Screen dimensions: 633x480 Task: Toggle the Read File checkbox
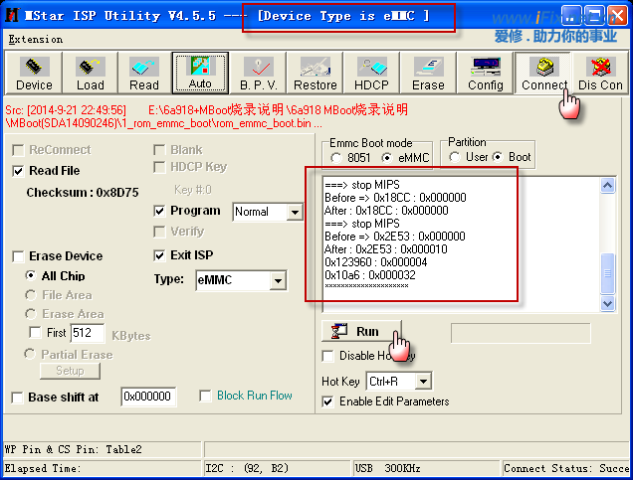[x=19, y=171]
